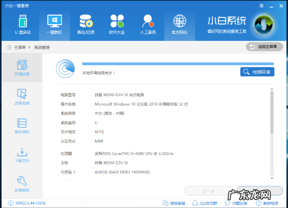Click the detection progress bar

click(x=178, y=64)
